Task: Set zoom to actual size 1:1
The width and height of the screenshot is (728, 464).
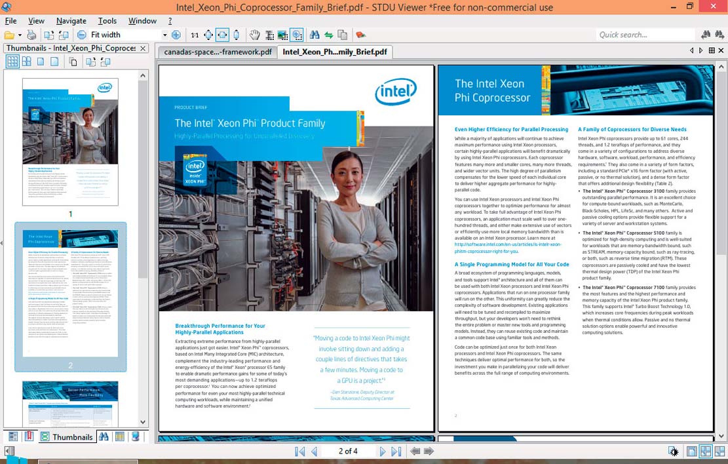Action: point(195,35)
